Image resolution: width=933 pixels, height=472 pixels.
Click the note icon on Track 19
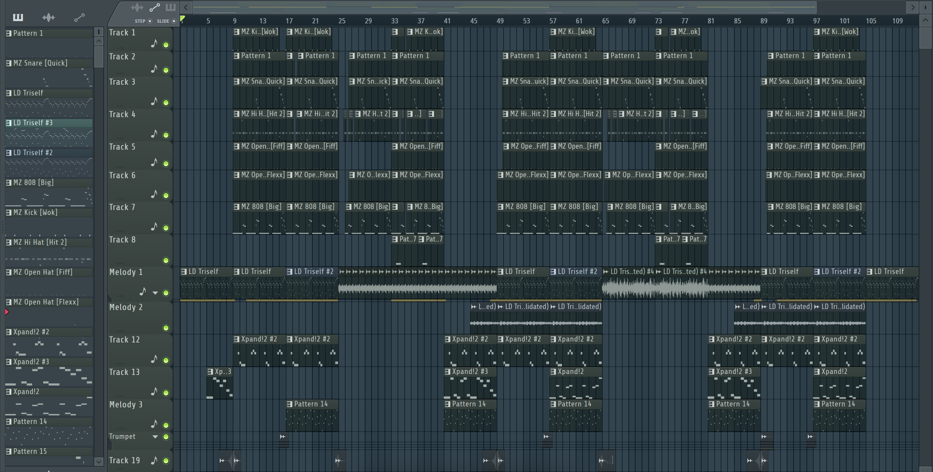(154, 460)
